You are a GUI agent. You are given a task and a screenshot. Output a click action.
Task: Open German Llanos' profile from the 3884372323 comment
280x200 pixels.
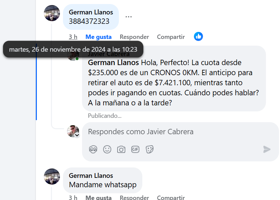91,12
